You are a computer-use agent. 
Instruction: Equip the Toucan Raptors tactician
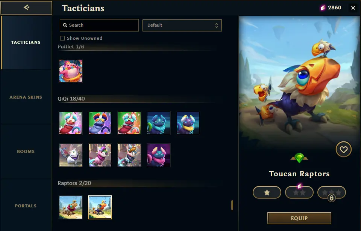tap(299, 218)
